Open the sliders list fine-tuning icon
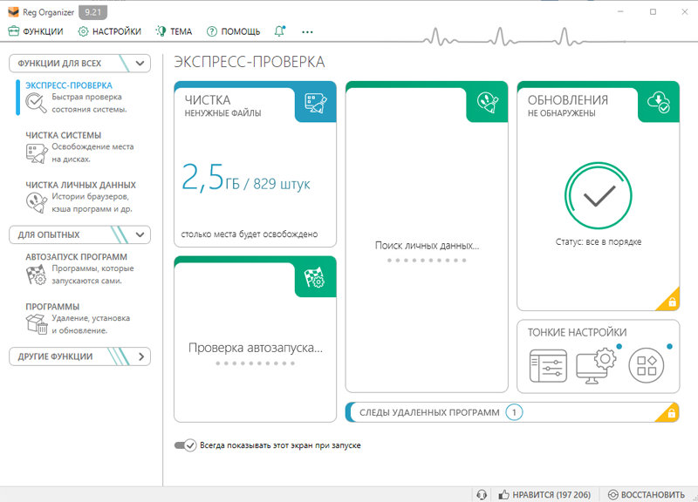 tap(548, 366)
